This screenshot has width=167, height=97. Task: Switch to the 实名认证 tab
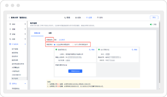click(37, 33)
